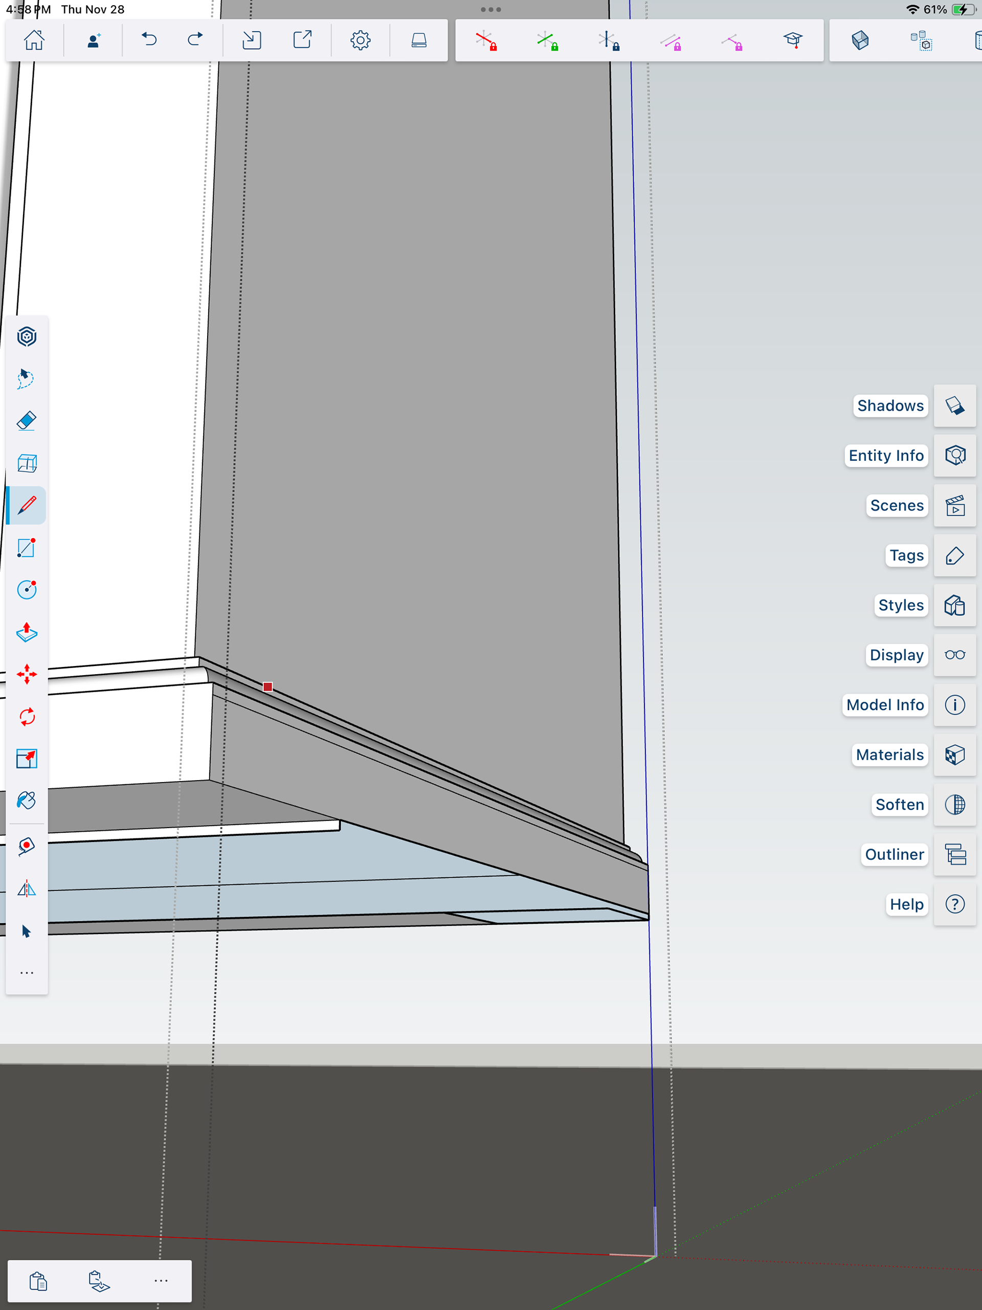Click the red endpoint marker on molding

point(267,687)
